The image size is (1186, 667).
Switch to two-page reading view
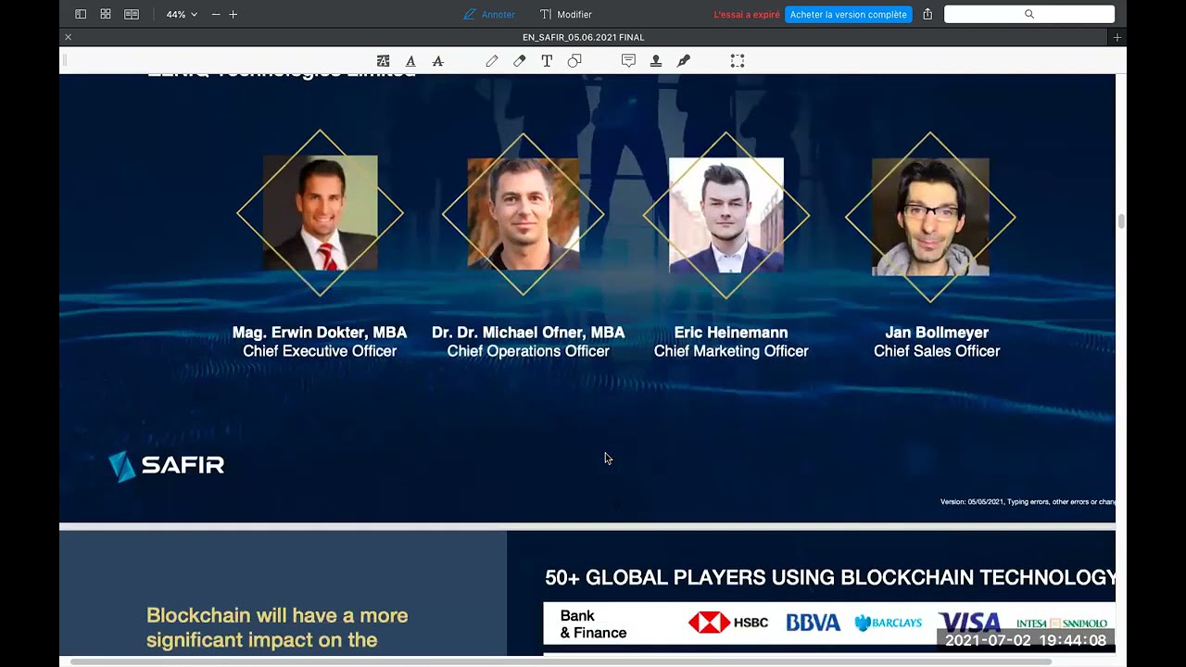pyautogui.click(x=132, y=15)
